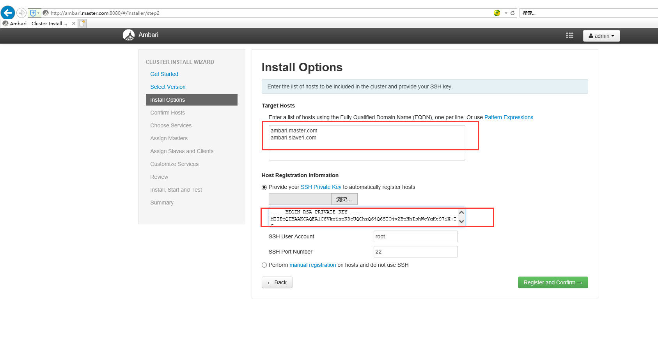Click the Target Hosts label
Viewport: 658px width, 356px height.
point(278,106)
